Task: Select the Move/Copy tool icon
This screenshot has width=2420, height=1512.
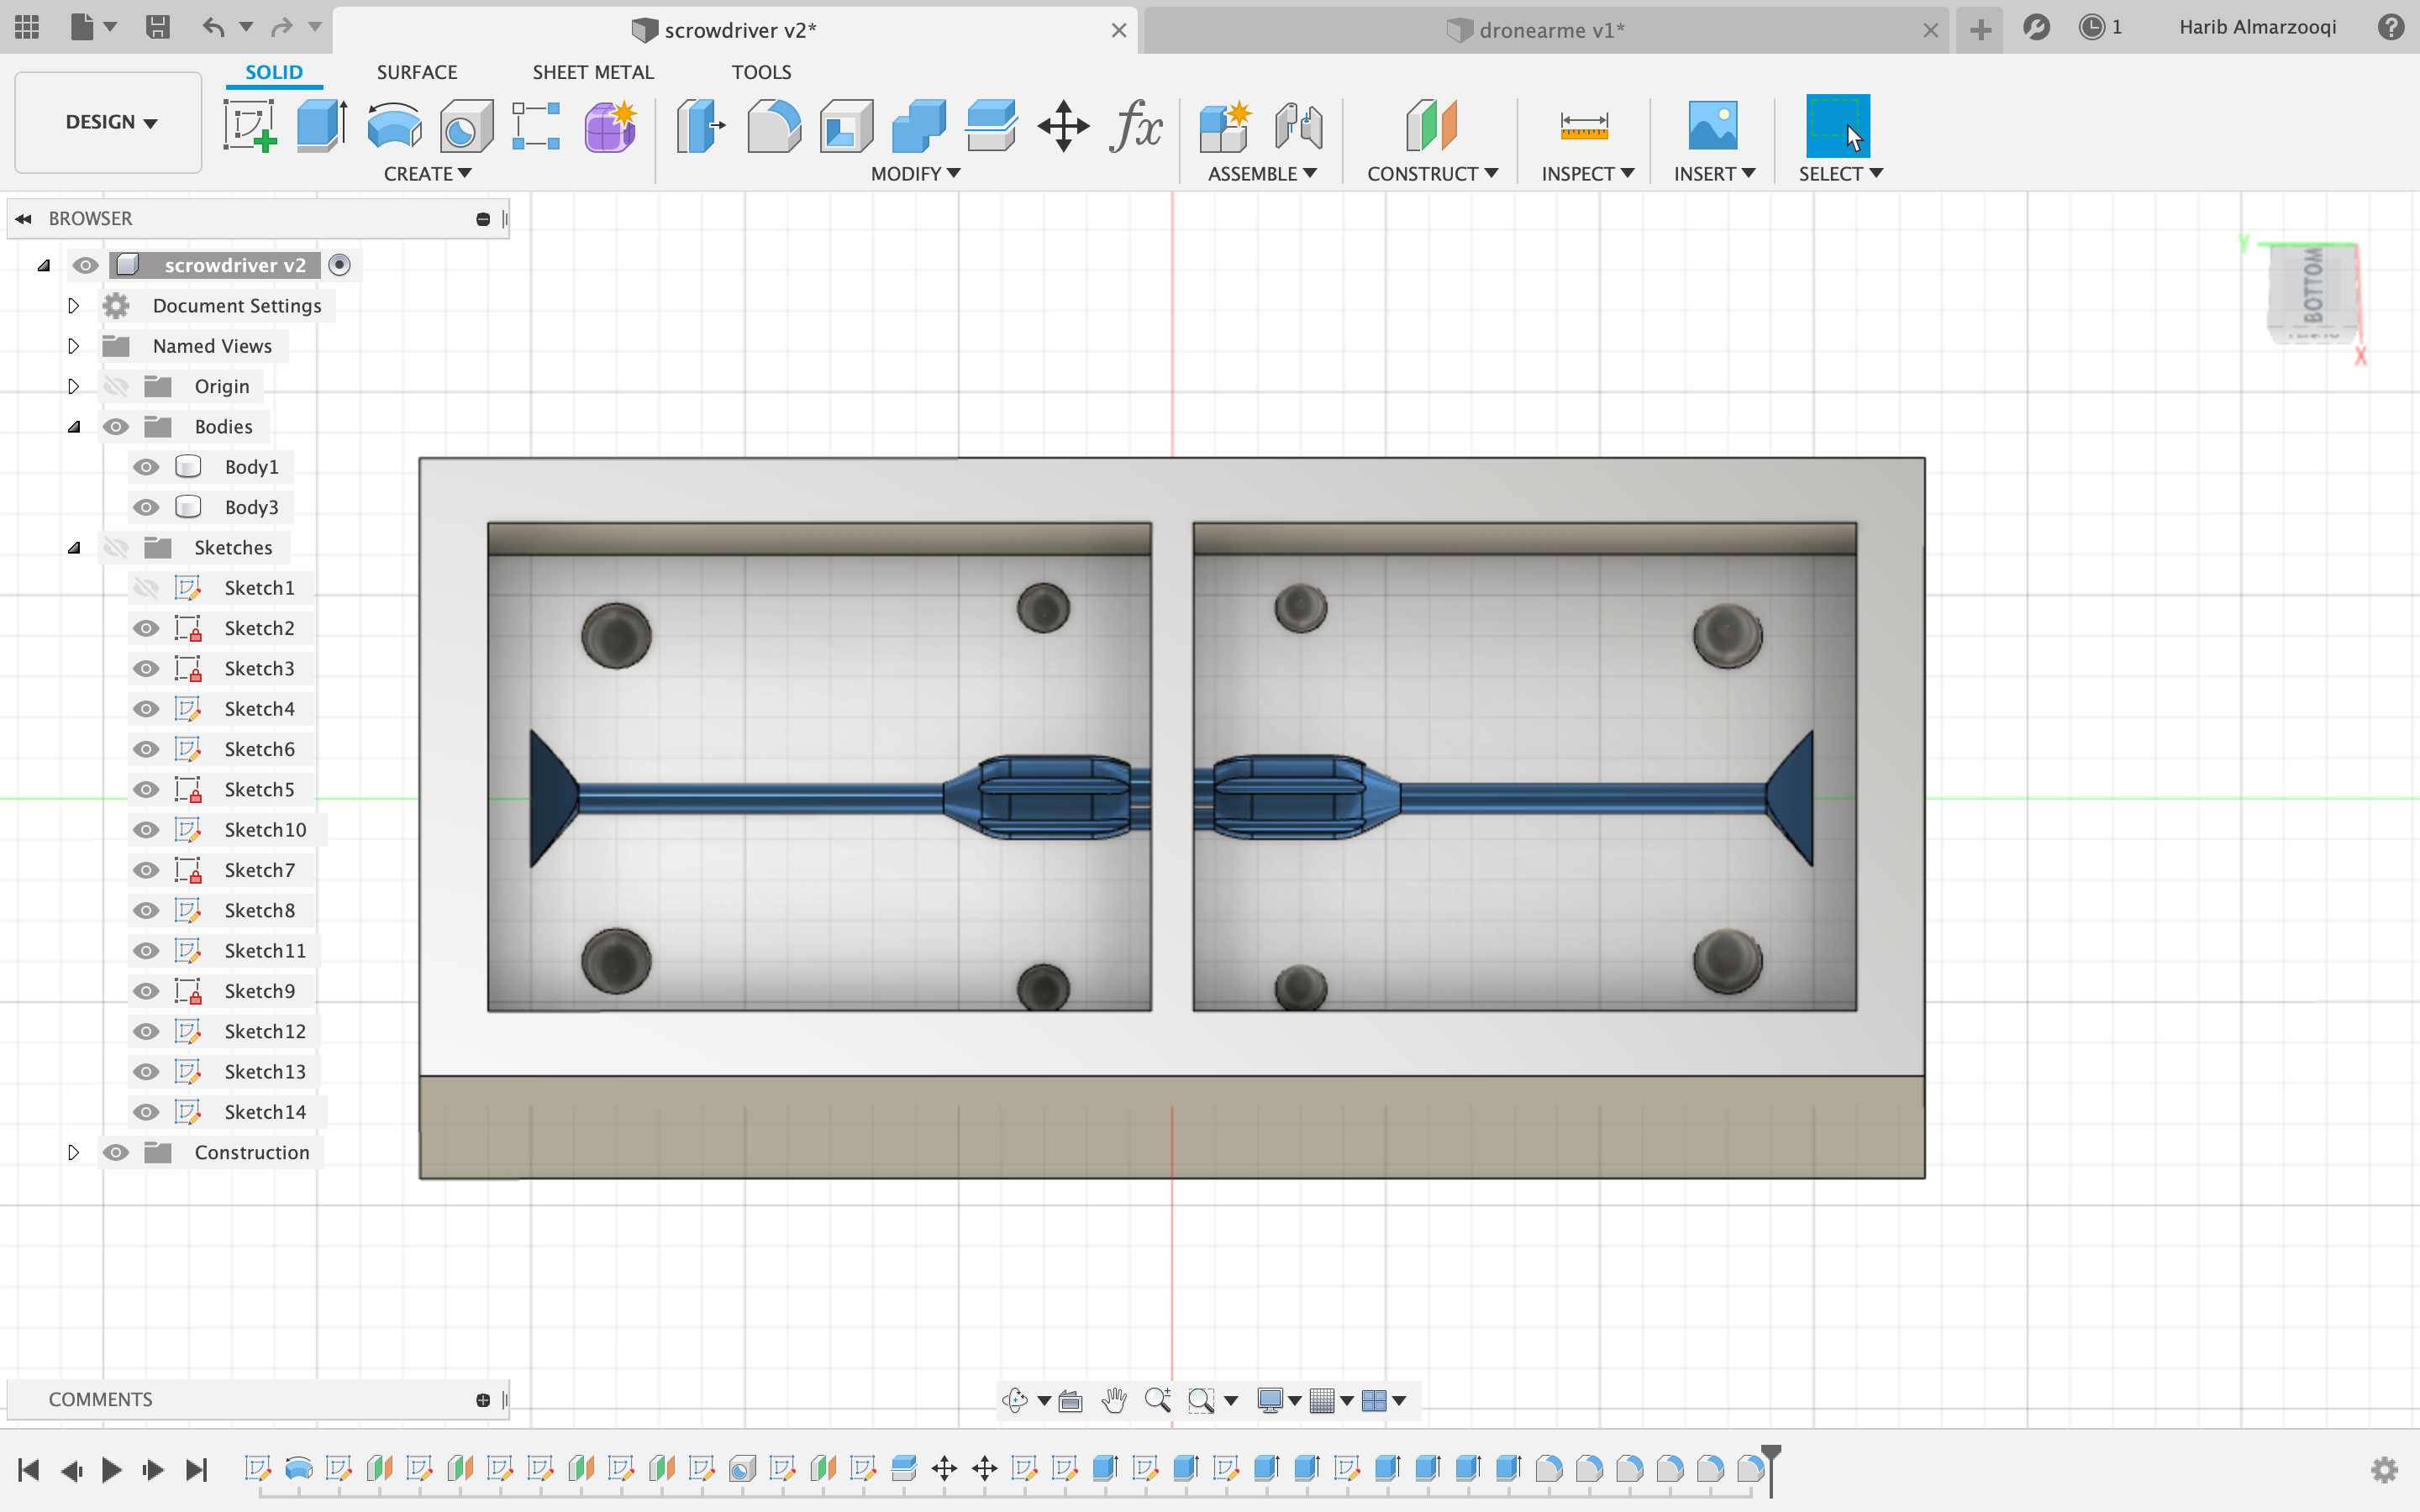Action: click(1062, 127)
